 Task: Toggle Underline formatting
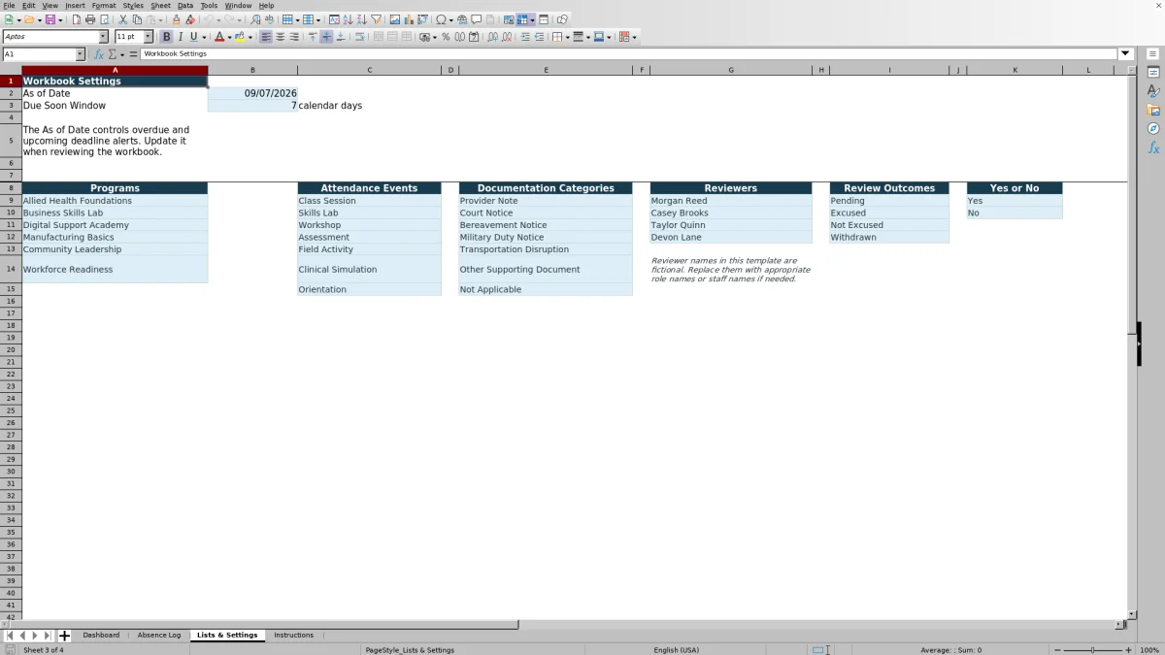tap(193, 37)
